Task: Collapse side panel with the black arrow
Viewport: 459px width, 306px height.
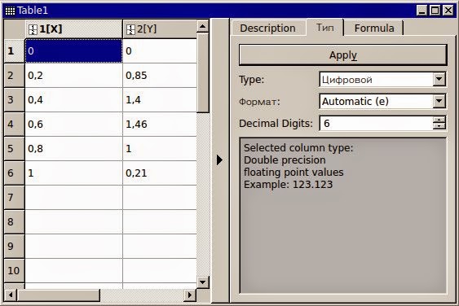Action: coord(219,160)
